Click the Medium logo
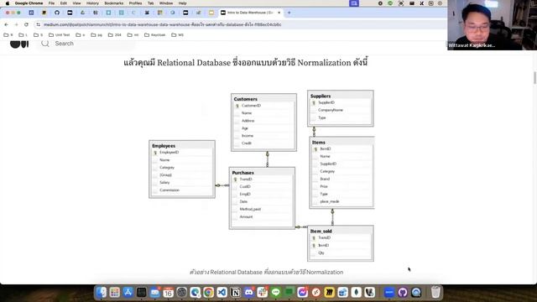This screenshot has width=537, height=302. [19, 44]
